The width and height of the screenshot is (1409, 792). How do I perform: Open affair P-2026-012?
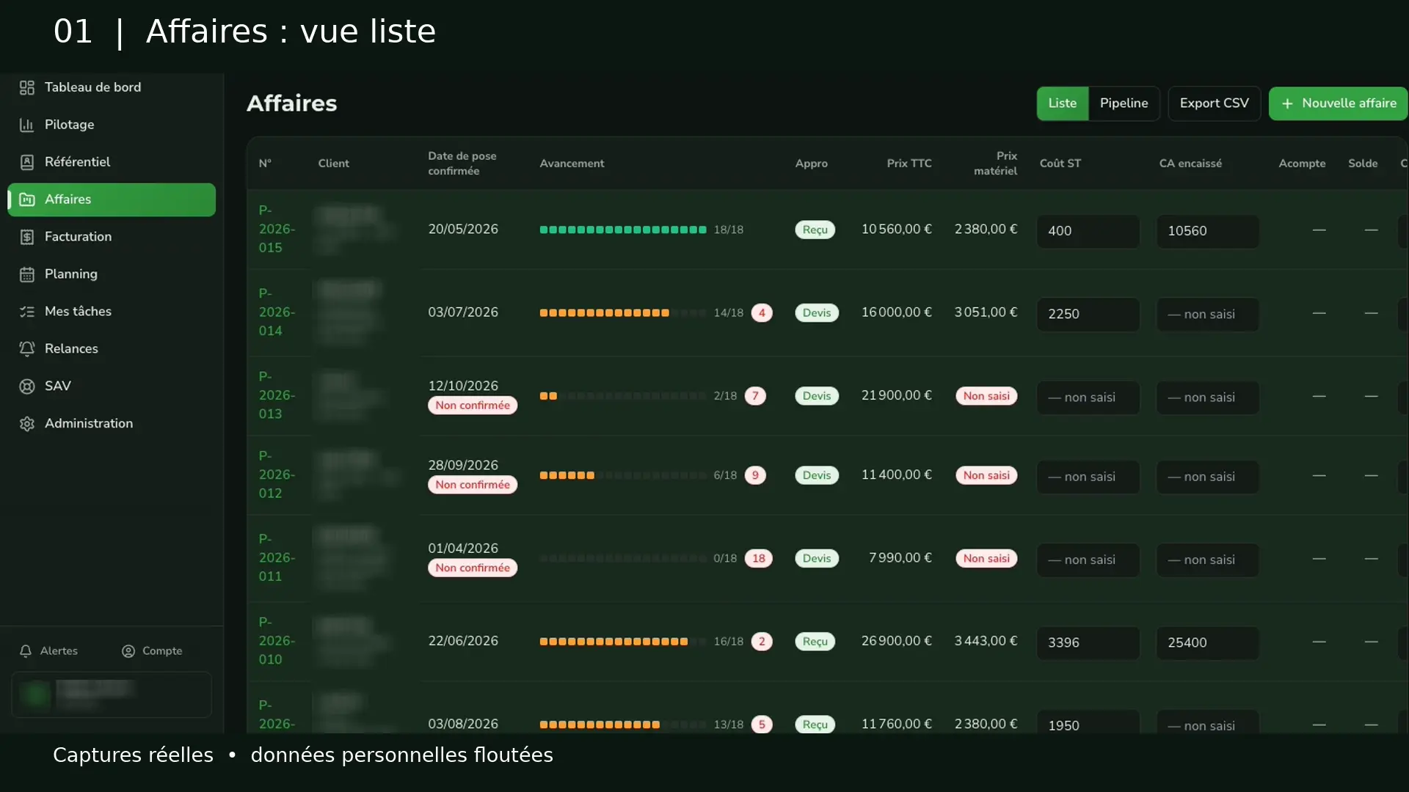tap(277, 474)
